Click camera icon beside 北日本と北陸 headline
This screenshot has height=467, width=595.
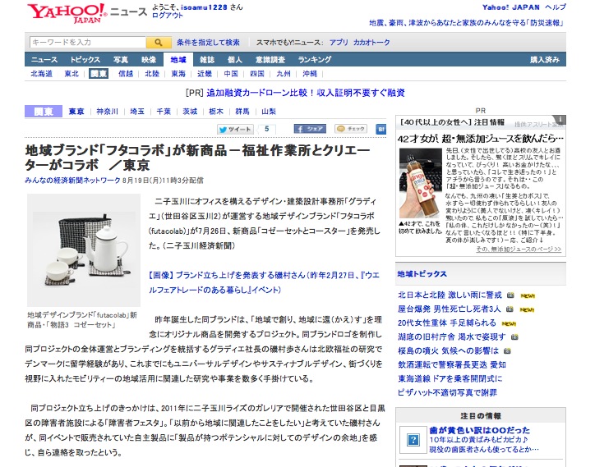point(510,295)
